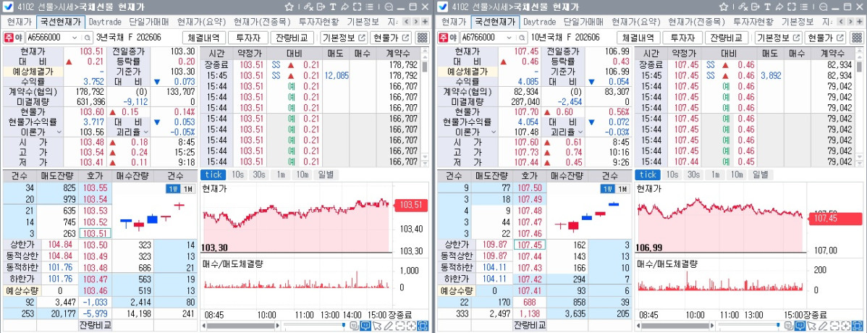The width and height of the screenshot is (867, 333).
Task: Click export icon in left window title bar
Action: coord(321,7)
